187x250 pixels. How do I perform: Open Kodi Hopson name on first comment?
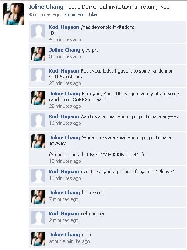pyautogui.click(x=64, y=27)
